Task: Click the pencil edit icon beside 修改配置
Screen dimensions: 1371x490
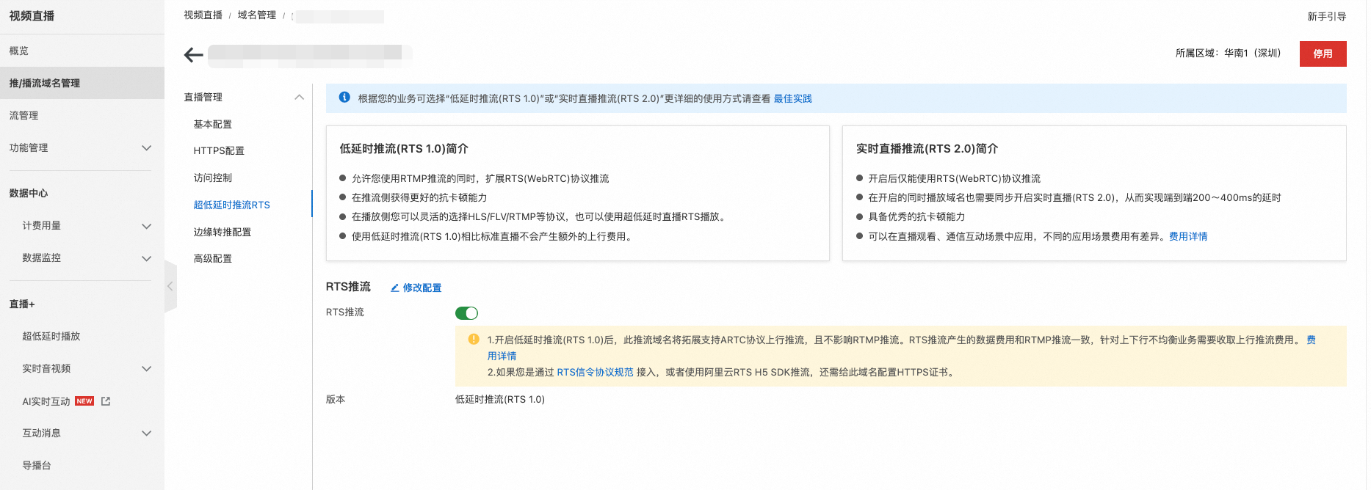Action: point(395,288)
